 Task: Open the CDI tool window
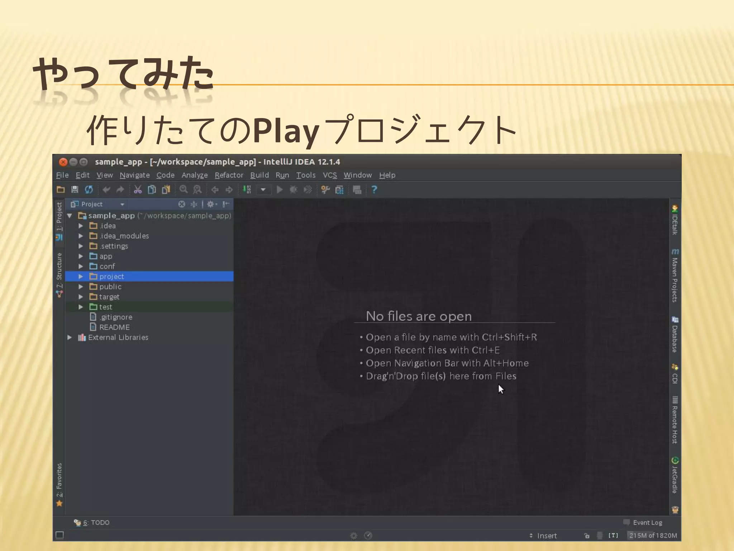pos(675,374)
